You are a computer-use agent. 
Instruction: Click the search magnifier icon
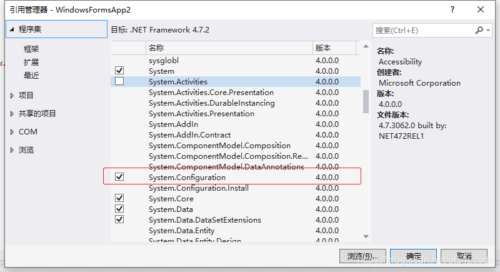[x=479, y=30]
